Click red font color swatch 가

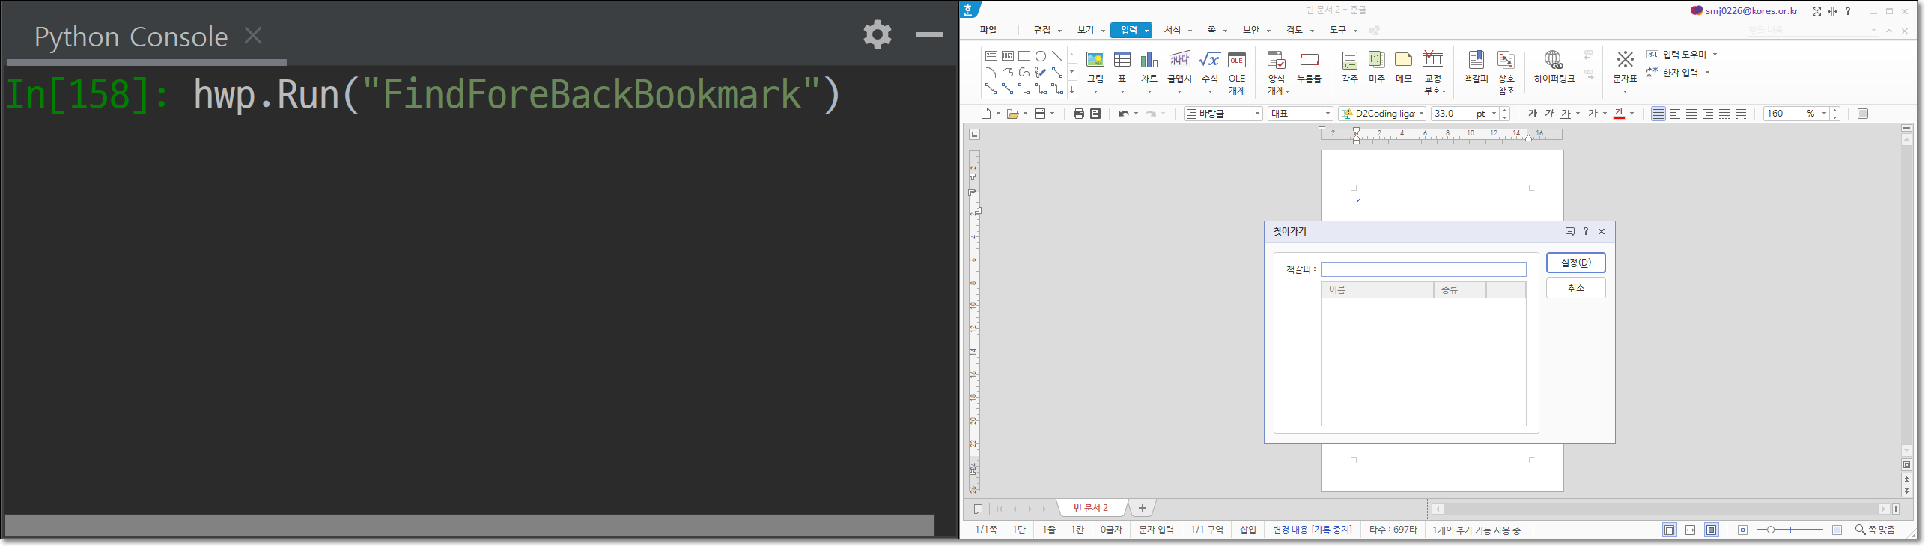pyautogui.click(x=1619, y=114)
